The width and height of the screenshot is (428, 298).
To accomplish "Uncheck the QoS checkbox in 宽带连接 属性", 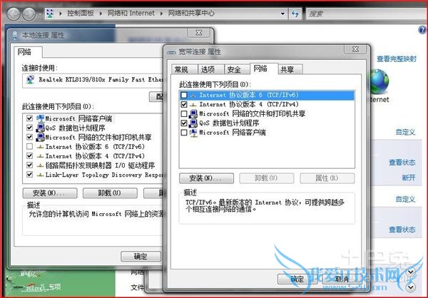I will 184,123.
